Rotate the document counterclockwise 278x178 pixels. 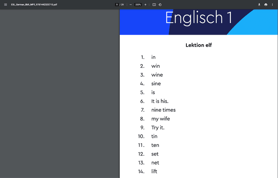160,4
